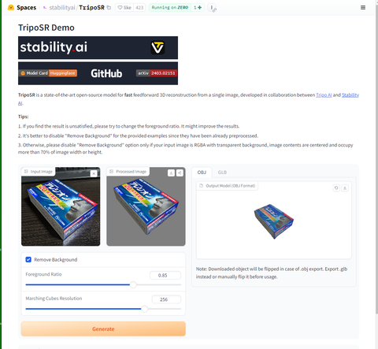
Task: Copy the TripoSR space name icon
Action: [x=109, y=8]
